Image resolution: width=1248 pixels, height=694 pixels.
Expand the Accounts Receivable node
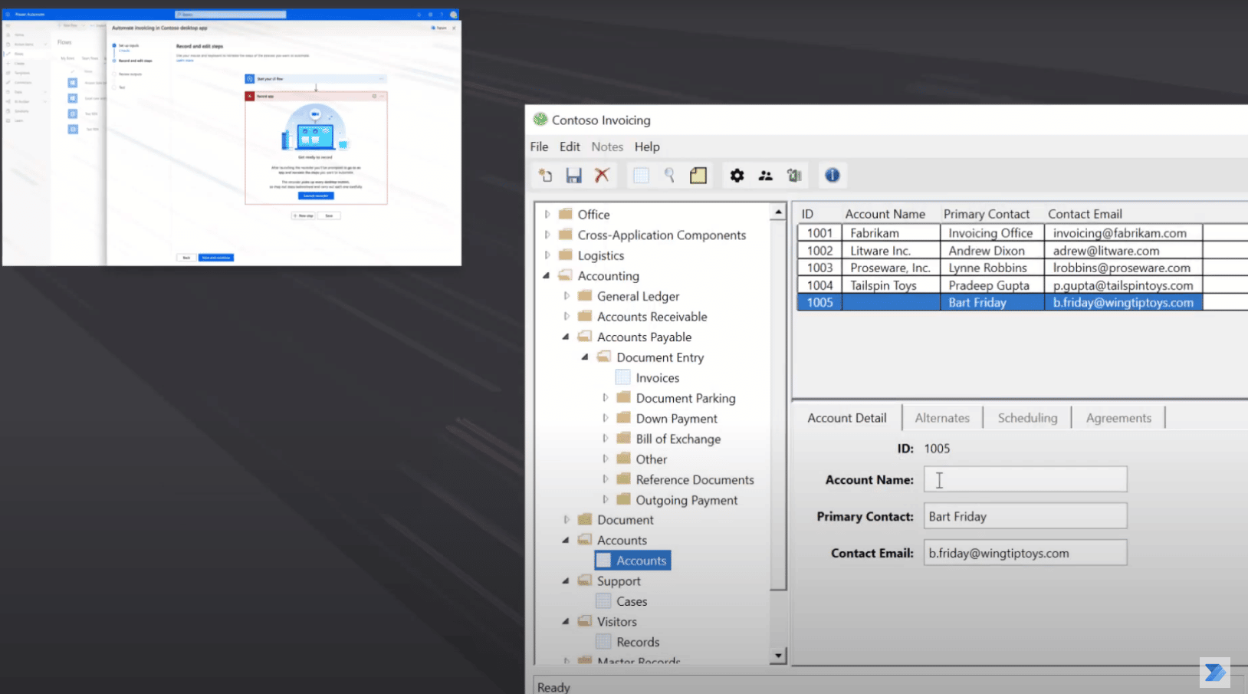click(567, 316)
